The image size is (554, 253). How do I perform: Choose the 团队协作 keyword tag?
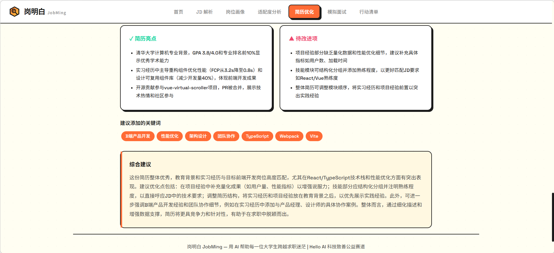[226, 136]
